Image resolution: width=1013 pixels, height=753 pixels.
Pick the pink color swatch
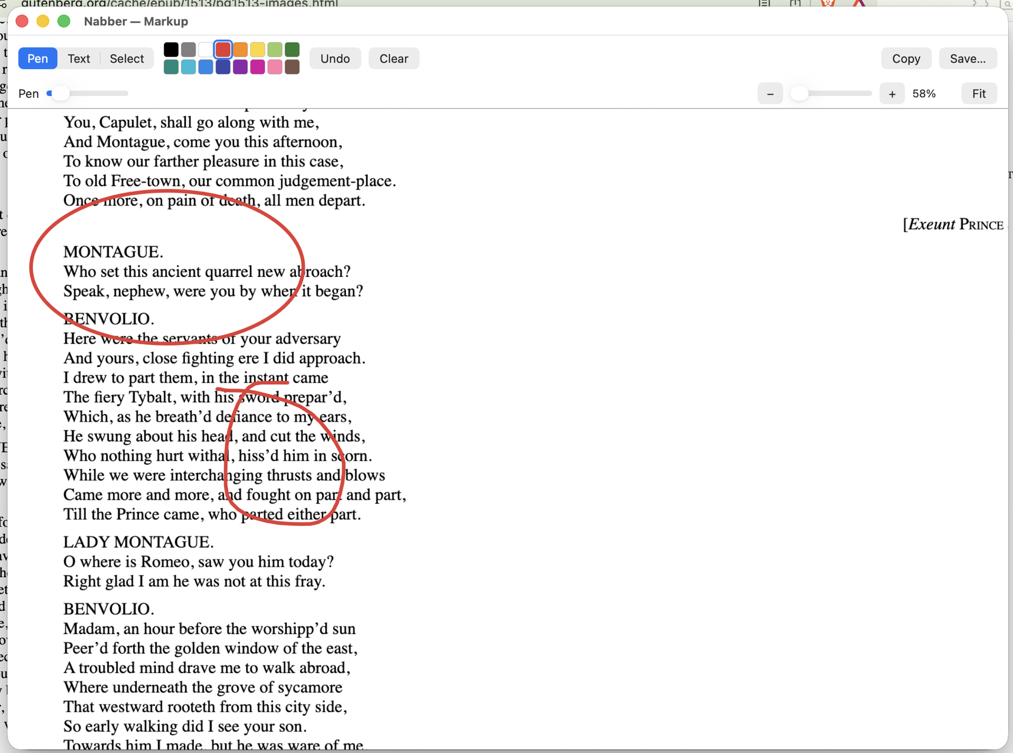click(x=275, y=67)
